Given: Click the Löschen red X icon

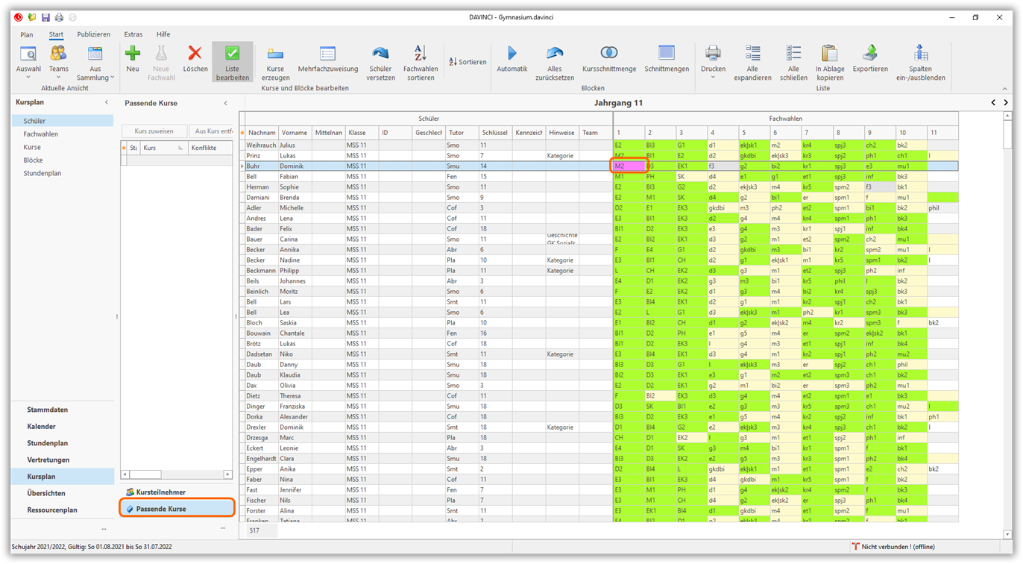Looking at the screenshot, I should pos(195,54).
